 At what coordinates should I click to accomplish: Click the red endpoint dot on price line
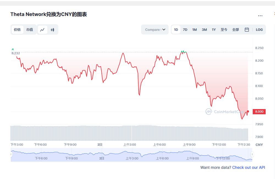coord(248,112)
